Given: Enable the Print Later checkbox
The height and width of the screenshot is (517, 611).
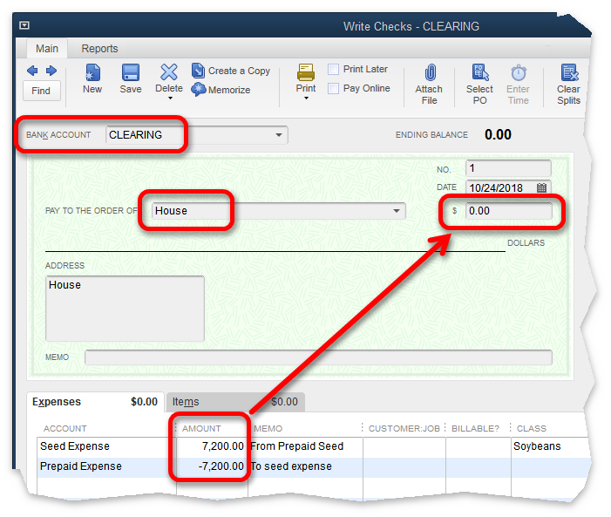Looking at the screenshot, I should [333, 70].
